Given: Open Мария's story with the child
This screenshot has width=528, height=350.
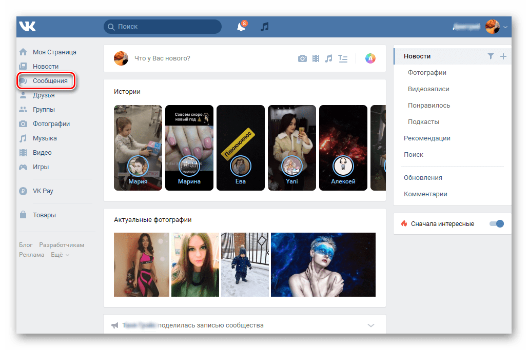Looking at the screenshot, I should pyautogui.click(x=138, y=148).
